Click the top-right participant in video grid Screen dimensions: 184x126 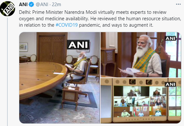(158, 92)
